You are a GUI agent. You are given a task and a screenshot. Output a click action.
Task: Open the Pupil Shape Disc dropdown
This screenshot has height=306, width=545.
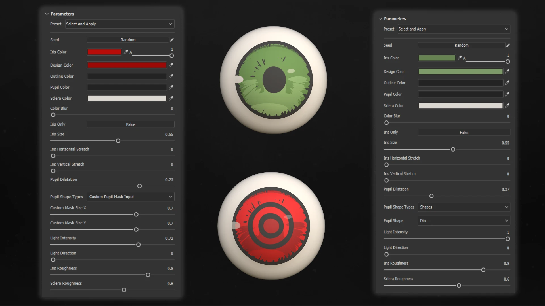tap(464, 220)
